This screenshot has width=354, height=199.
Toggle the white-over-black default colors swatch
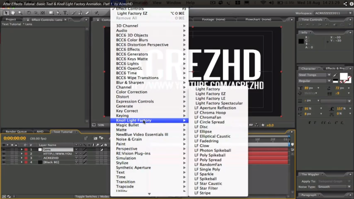coord(335,81)
